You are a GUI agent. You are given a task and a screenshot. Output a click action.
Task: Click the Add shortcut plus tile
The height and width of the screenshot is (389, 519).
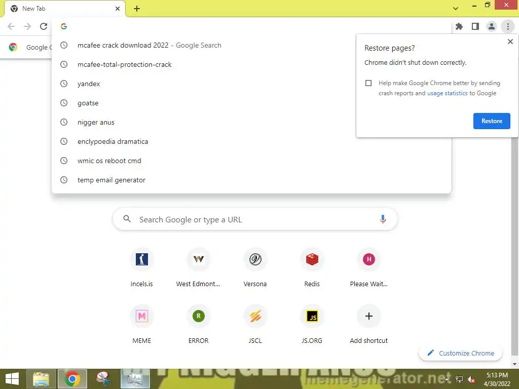coord(369,325)
